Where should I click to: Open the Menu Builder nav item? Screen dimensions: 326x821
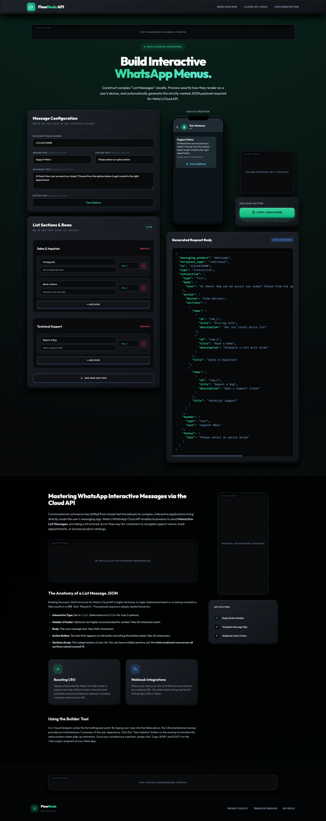coord(227,7)
